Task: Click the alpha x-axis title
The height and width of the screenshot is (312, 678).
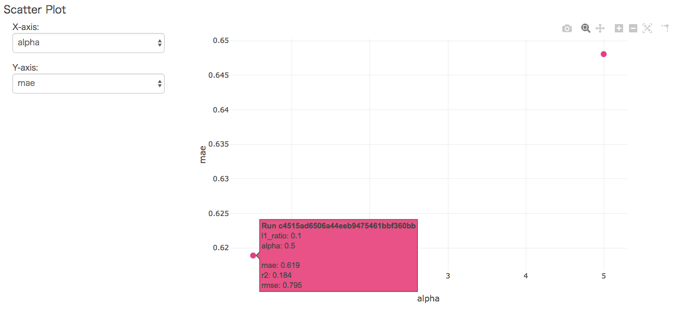Action: tap(428, 298)
